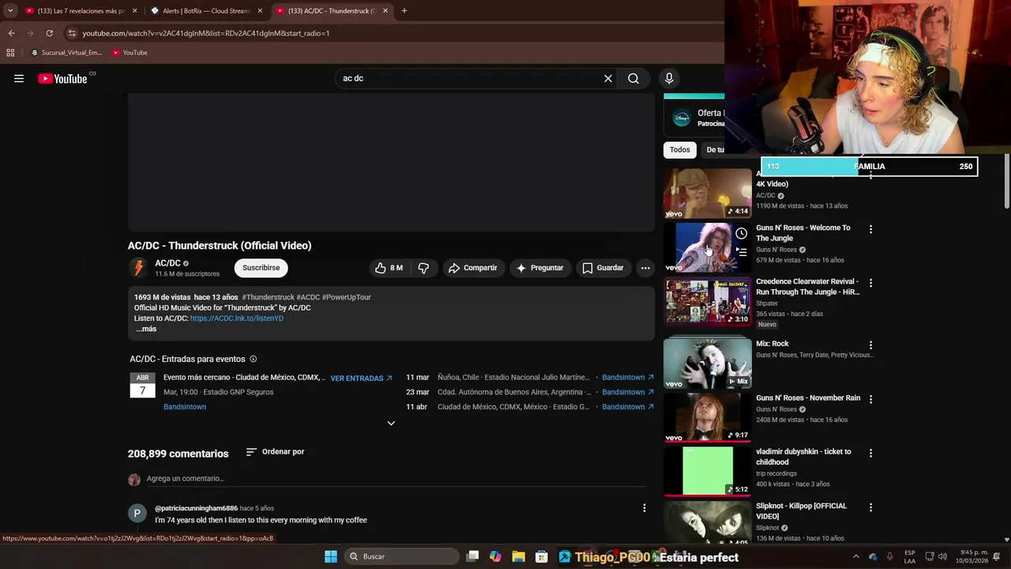Open the Creedence Clearwater Revival video thumbnail
This screenshot has height=569, width=1011.
[x=708, y=302]
